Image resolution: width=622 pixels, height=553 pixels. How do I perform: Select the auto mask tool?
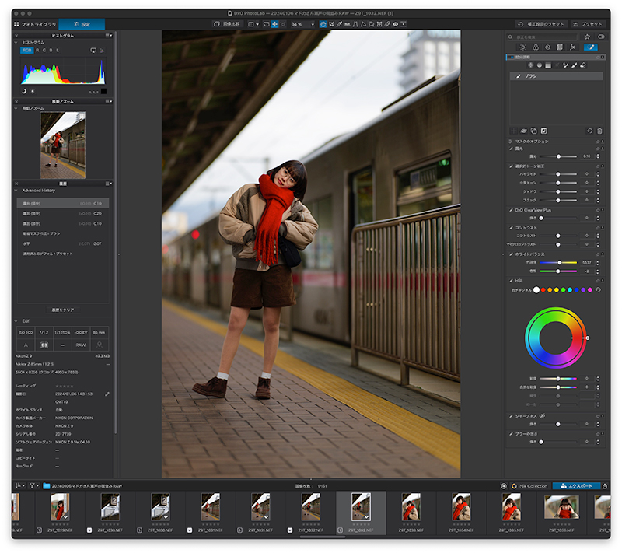(x=566, y=65)
